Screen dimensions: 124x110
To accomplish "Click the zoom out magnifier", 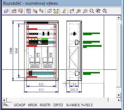I will 85,11.
